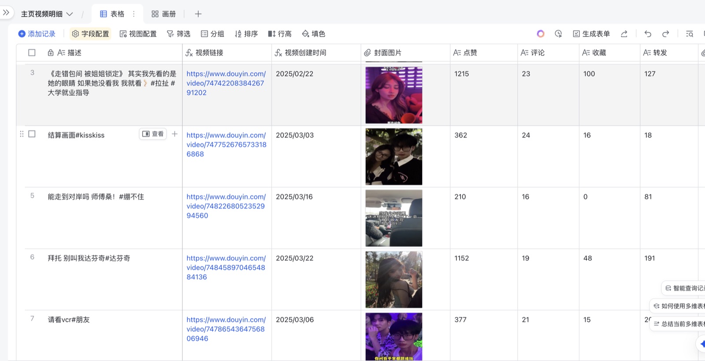Open the search records icon
Screen dimensions: 705x361
(690, 34)
